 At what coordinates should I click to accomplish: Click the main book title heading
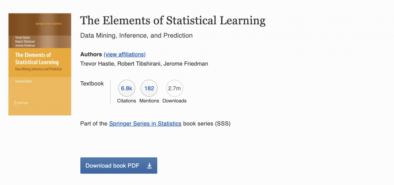(173, 21)
